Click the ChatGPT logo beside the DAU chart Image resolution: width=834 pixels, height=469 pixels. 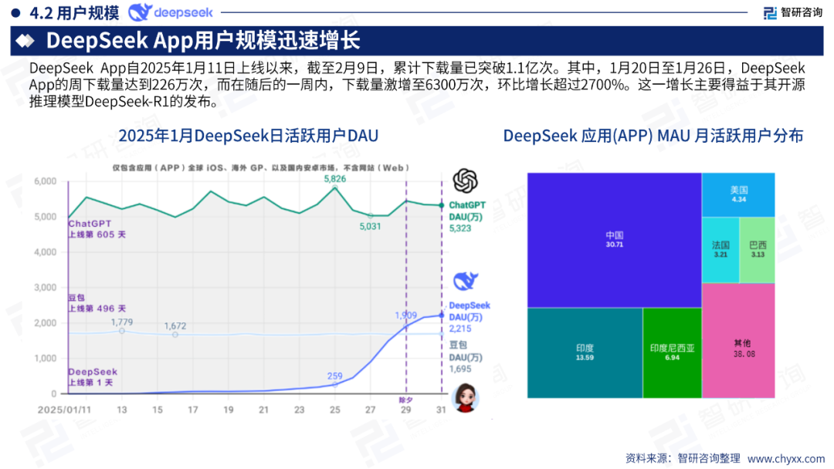[x=464, y=182]
